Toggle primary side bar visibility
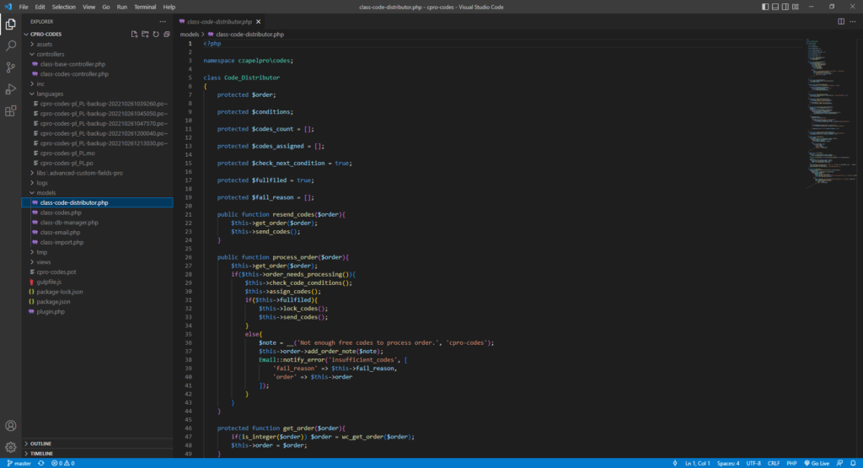This screenshot has width=863, height=468. pos(765,7)
